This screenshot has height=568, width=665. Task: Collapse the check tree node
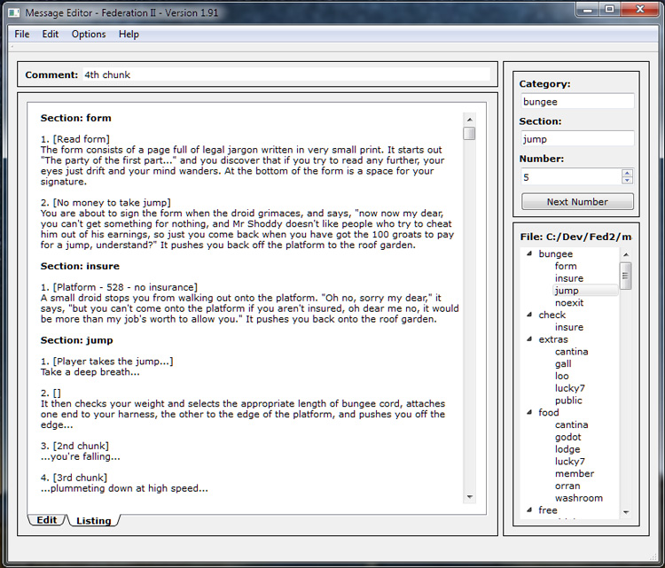[x=529, y=315]
